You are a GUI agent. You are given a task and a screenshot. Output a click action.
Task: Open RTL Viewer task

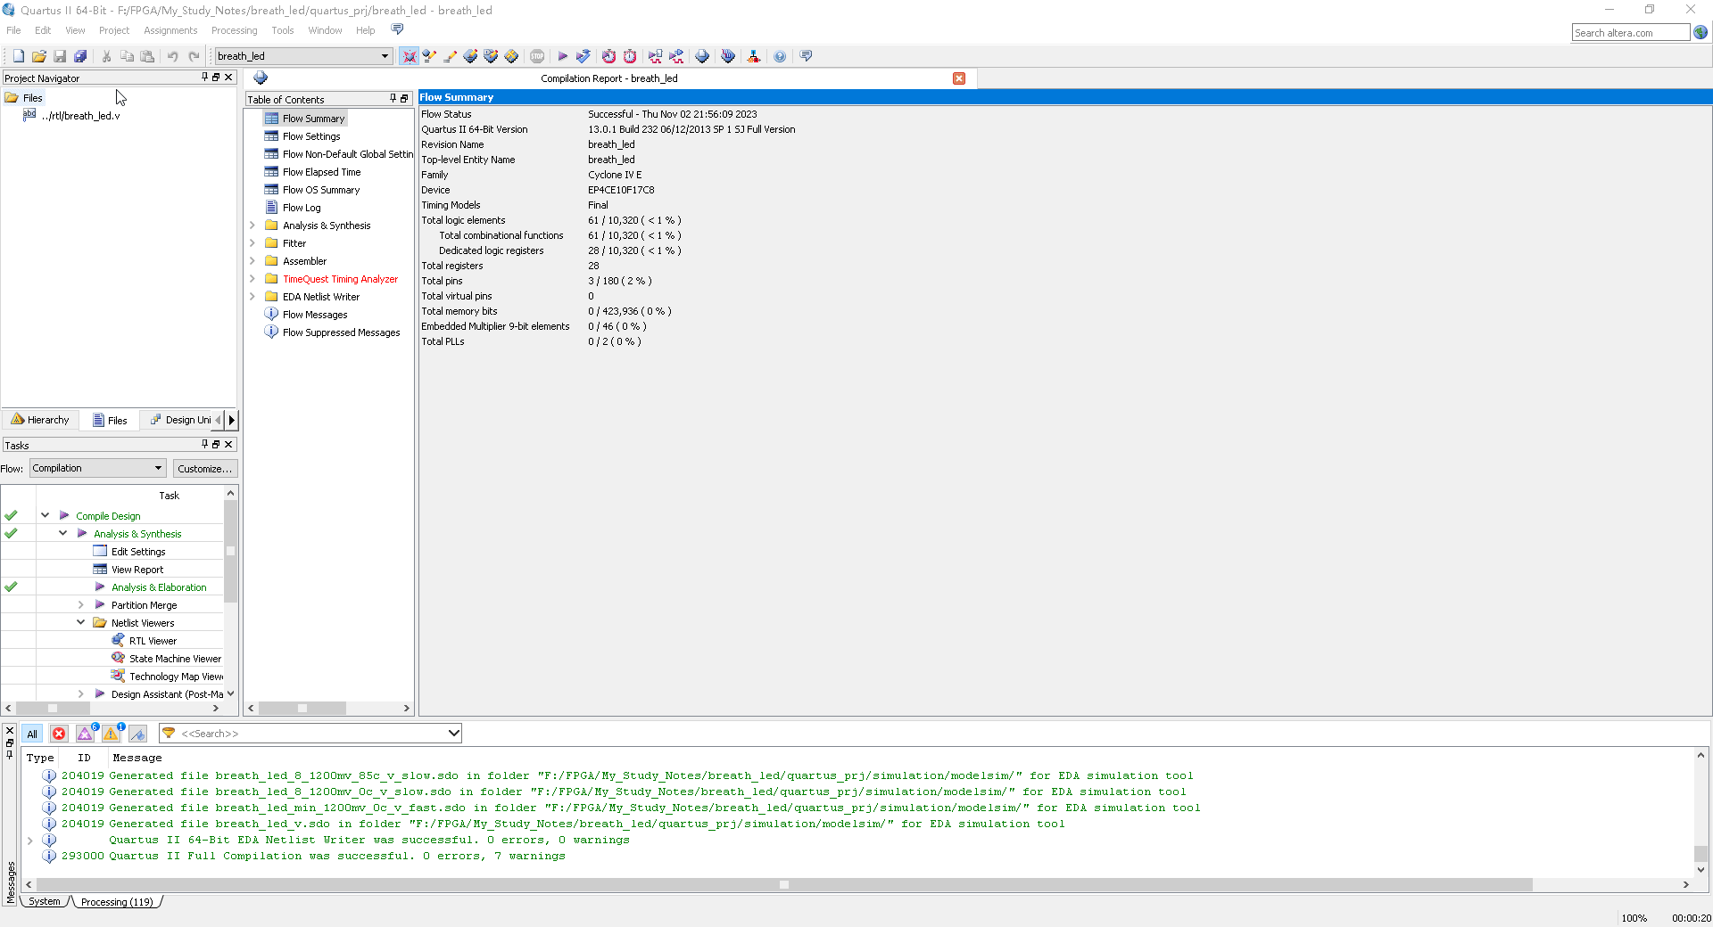click(153, 641)
